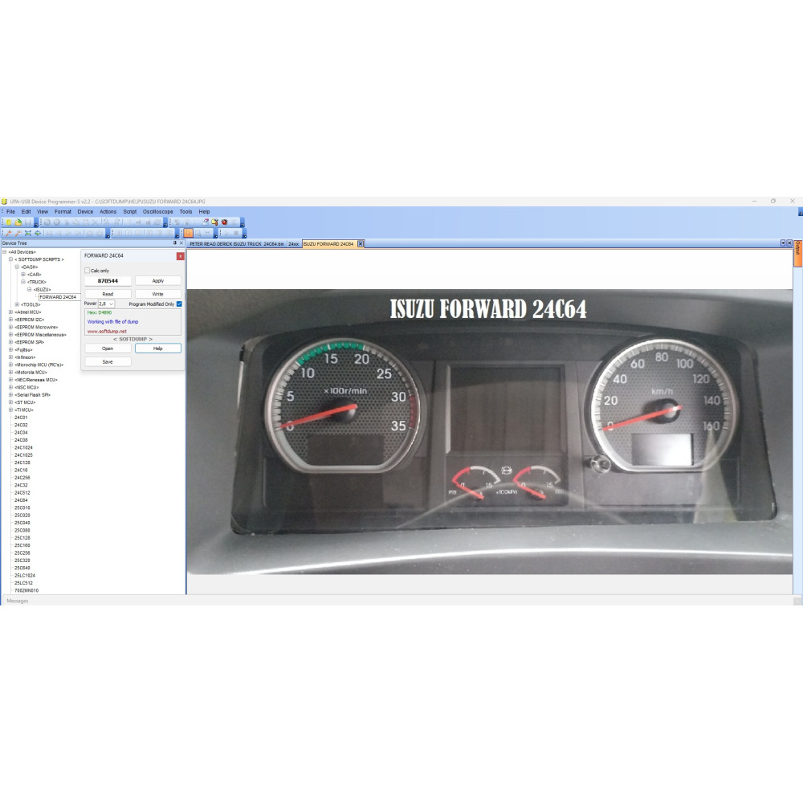Select the Serial Flash SPI tree item

(x=33, y=395)
